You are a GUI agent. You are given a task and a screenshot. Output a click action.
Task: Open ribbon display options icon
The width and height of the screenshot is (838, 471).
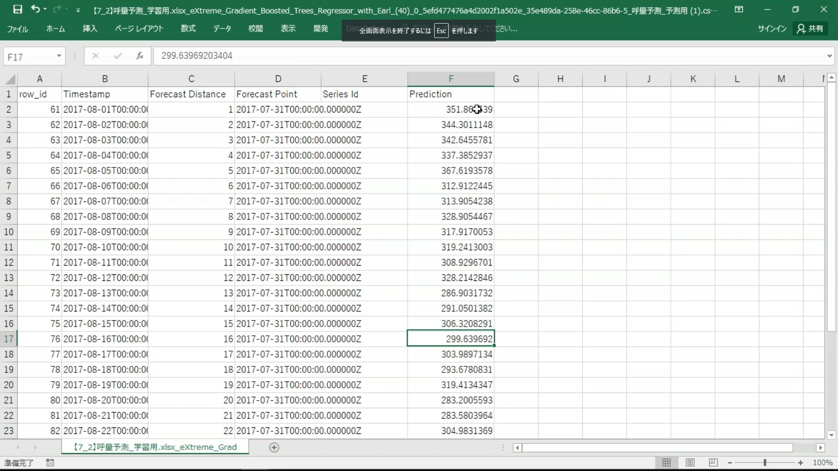click(739, 9)
